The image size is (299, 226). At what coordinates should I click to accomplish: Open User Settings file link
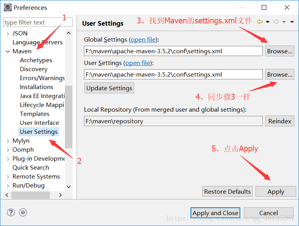138,63
